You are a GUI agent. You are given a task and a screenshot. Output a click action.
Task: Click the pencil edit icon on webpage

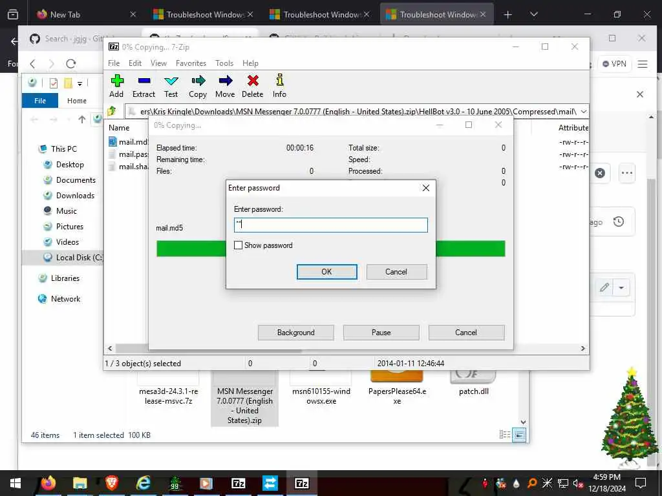(x=604, y=287)
